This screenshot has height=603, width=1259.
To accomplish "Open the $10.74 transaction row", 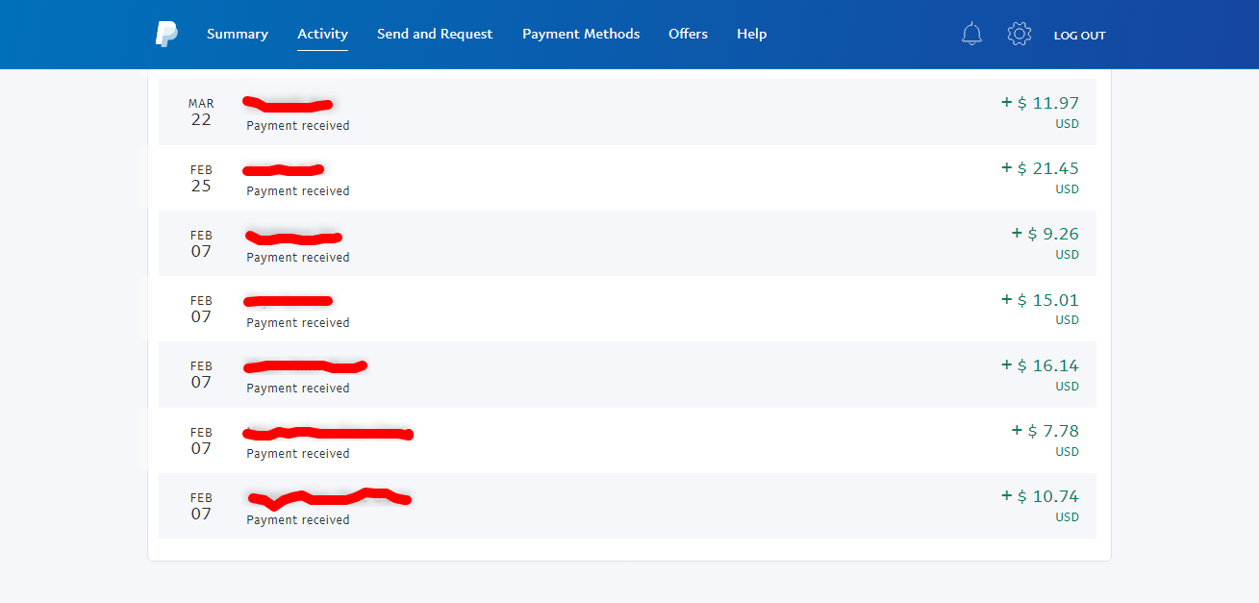I will (x=627, y=506).
